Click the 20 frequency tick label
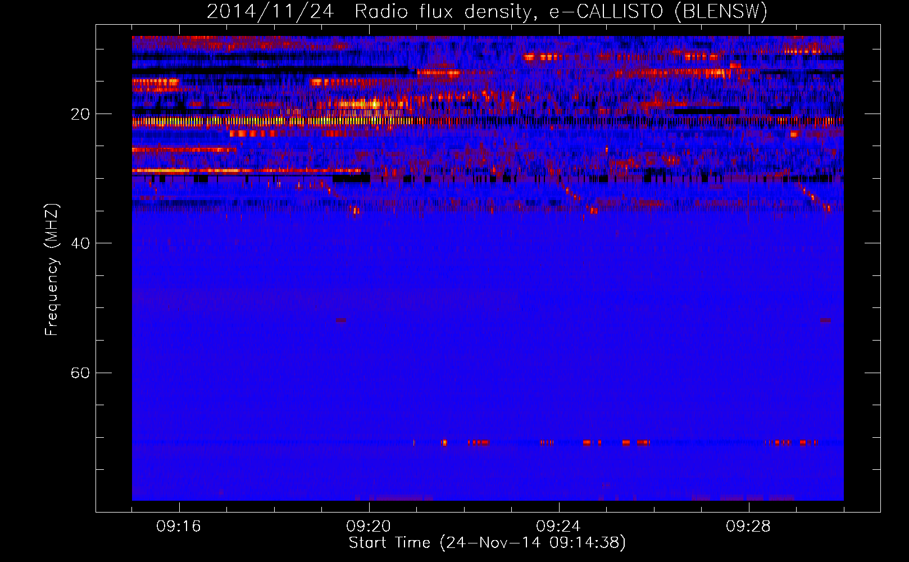909x562 pixels. click(x=80, y=114)
